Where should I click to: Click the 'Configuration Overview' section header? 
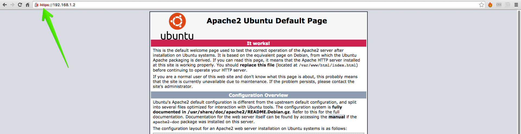[x=258, y=95]
